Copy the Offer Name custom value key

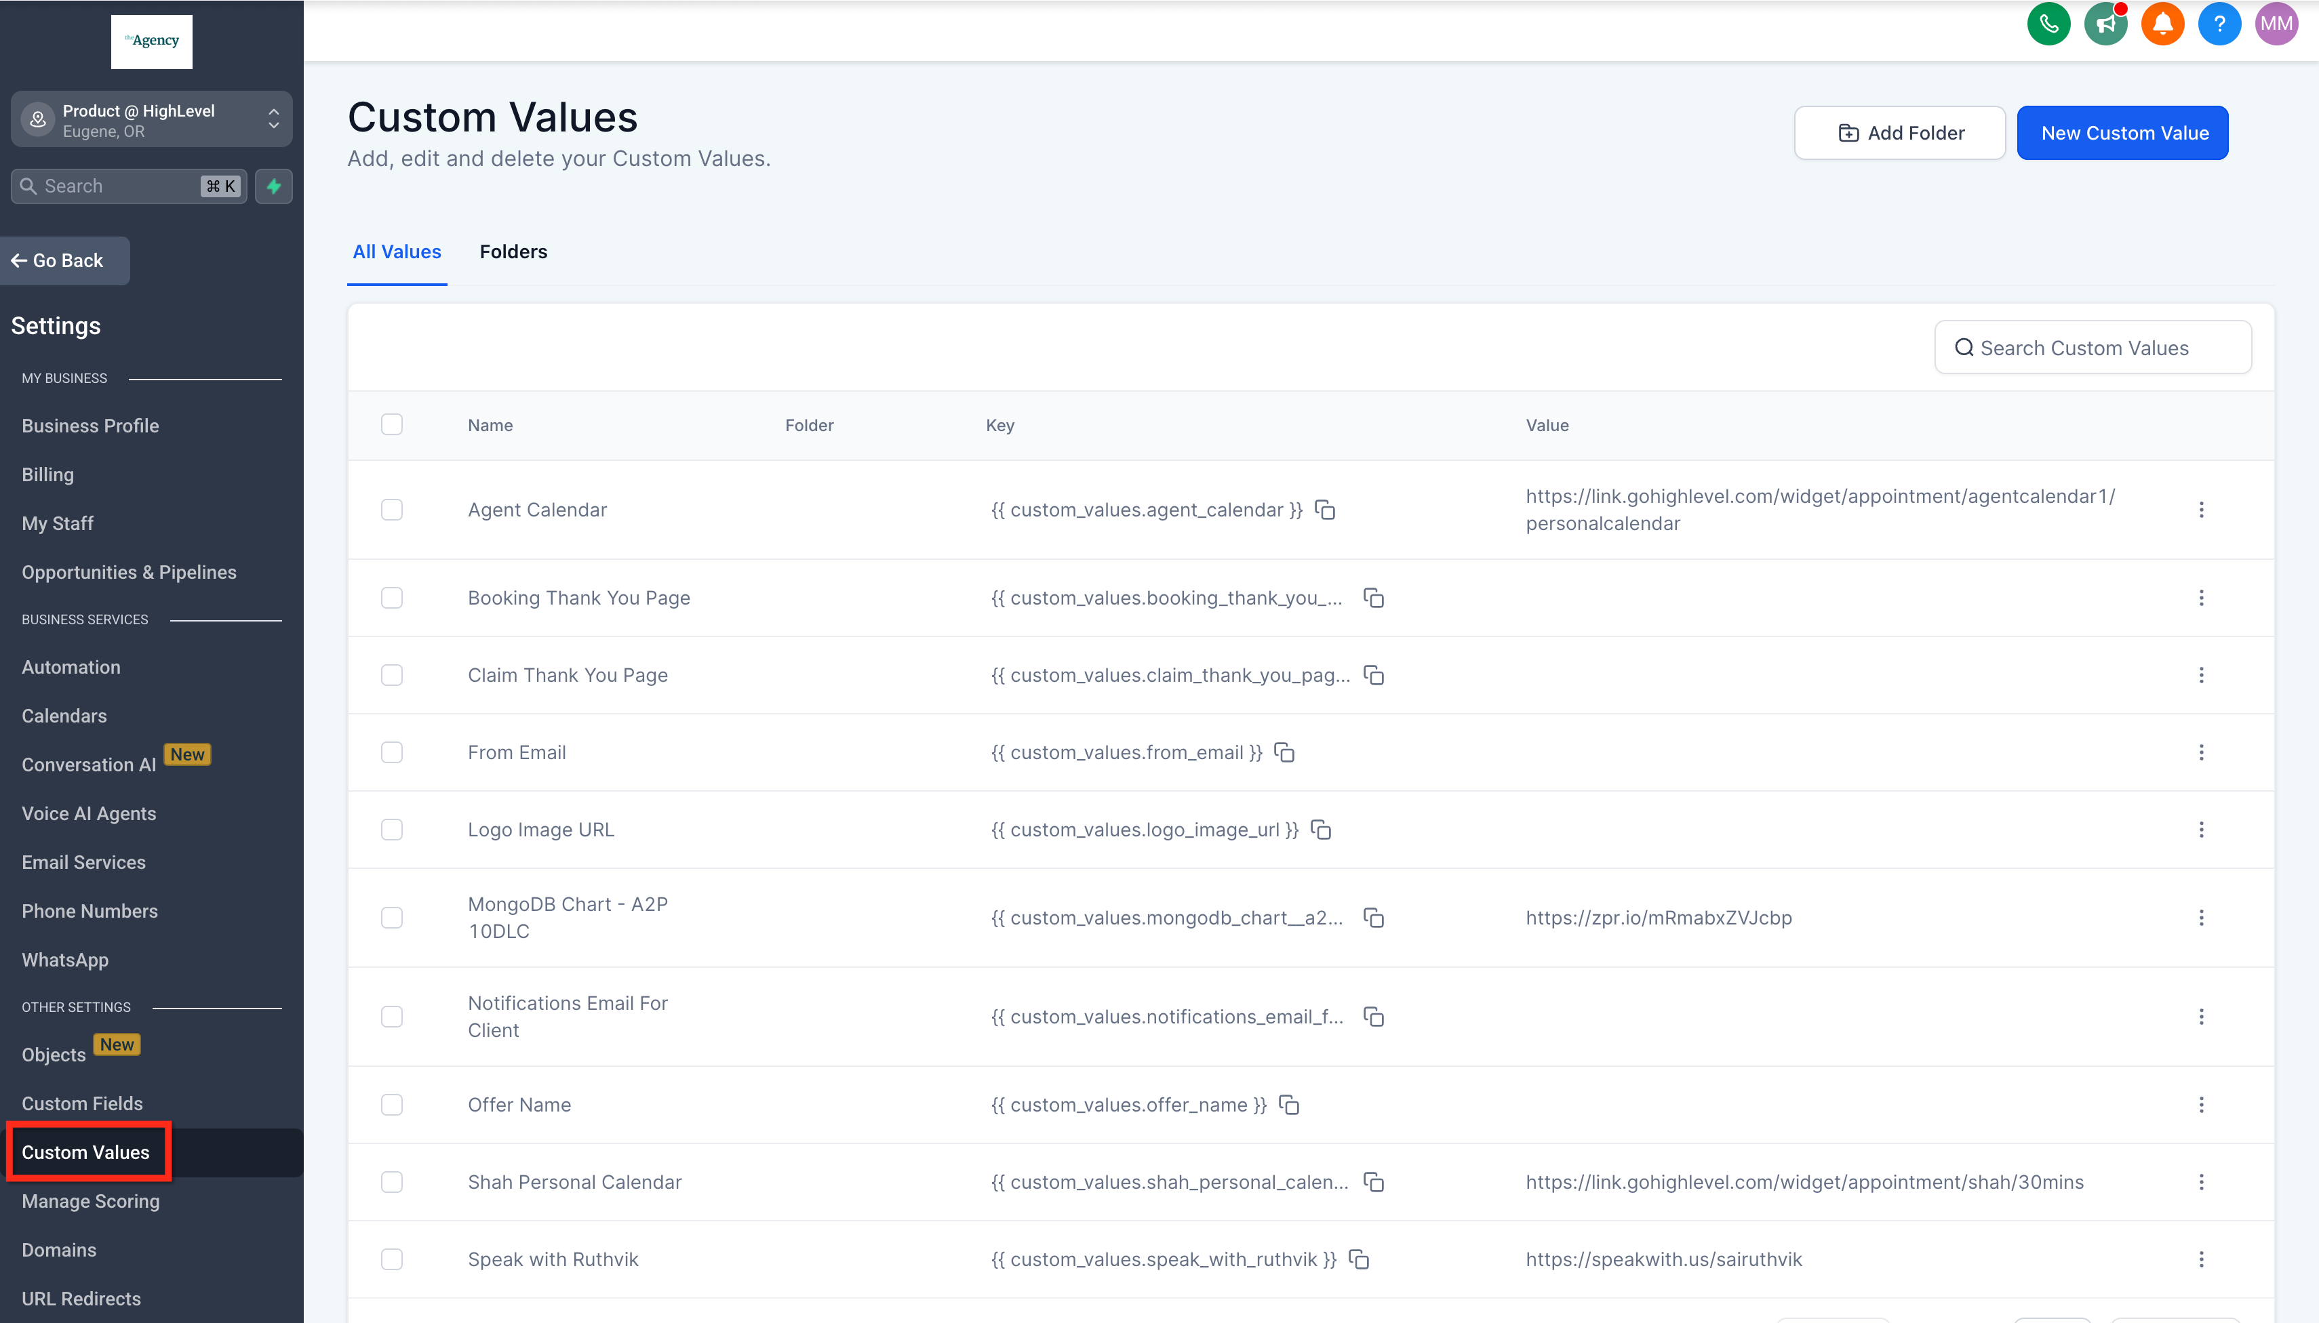1289,1105
